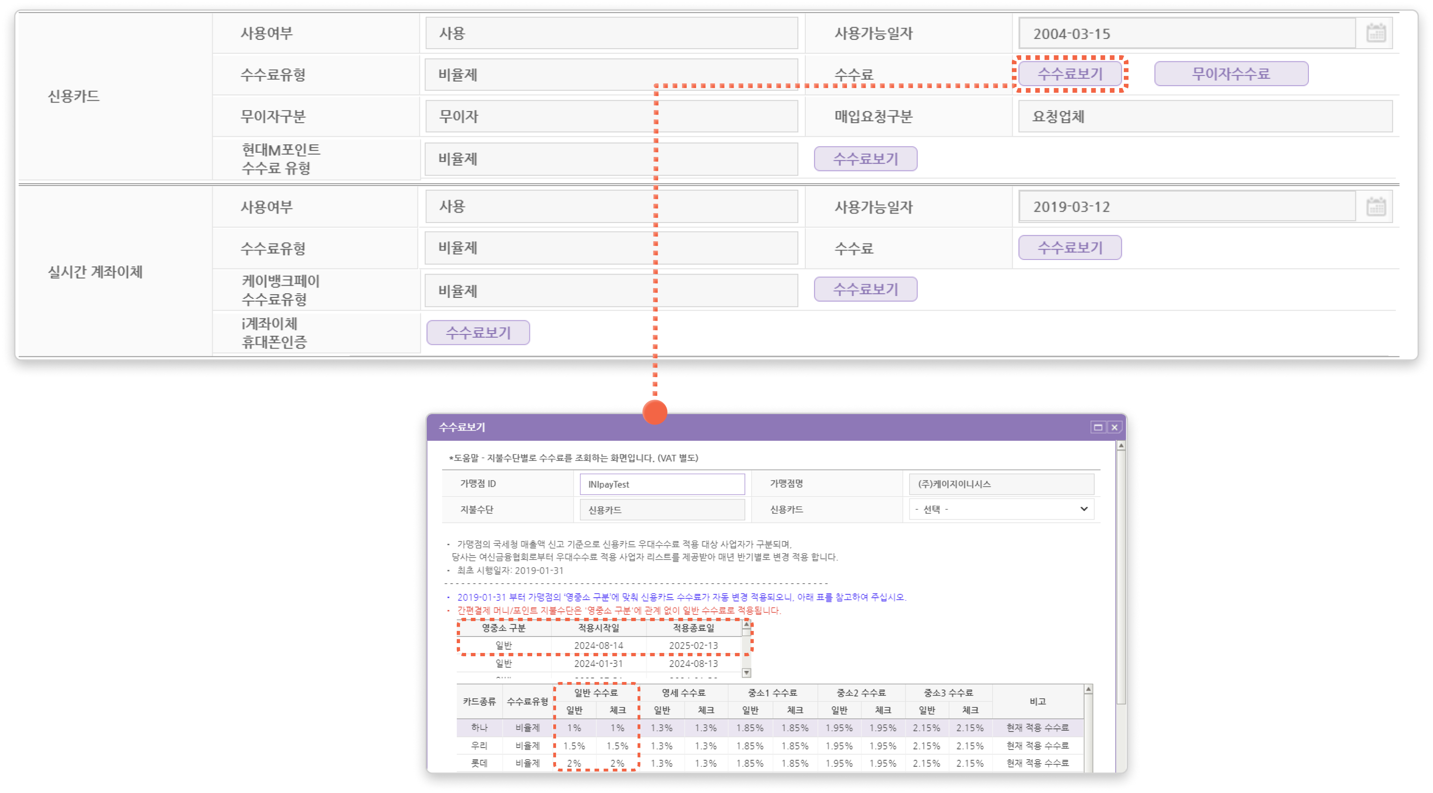Click the 가맹점 ID field INIpayTest
Image resolution: width=1433 pixels, height=793 pixels.
point(662,484)
